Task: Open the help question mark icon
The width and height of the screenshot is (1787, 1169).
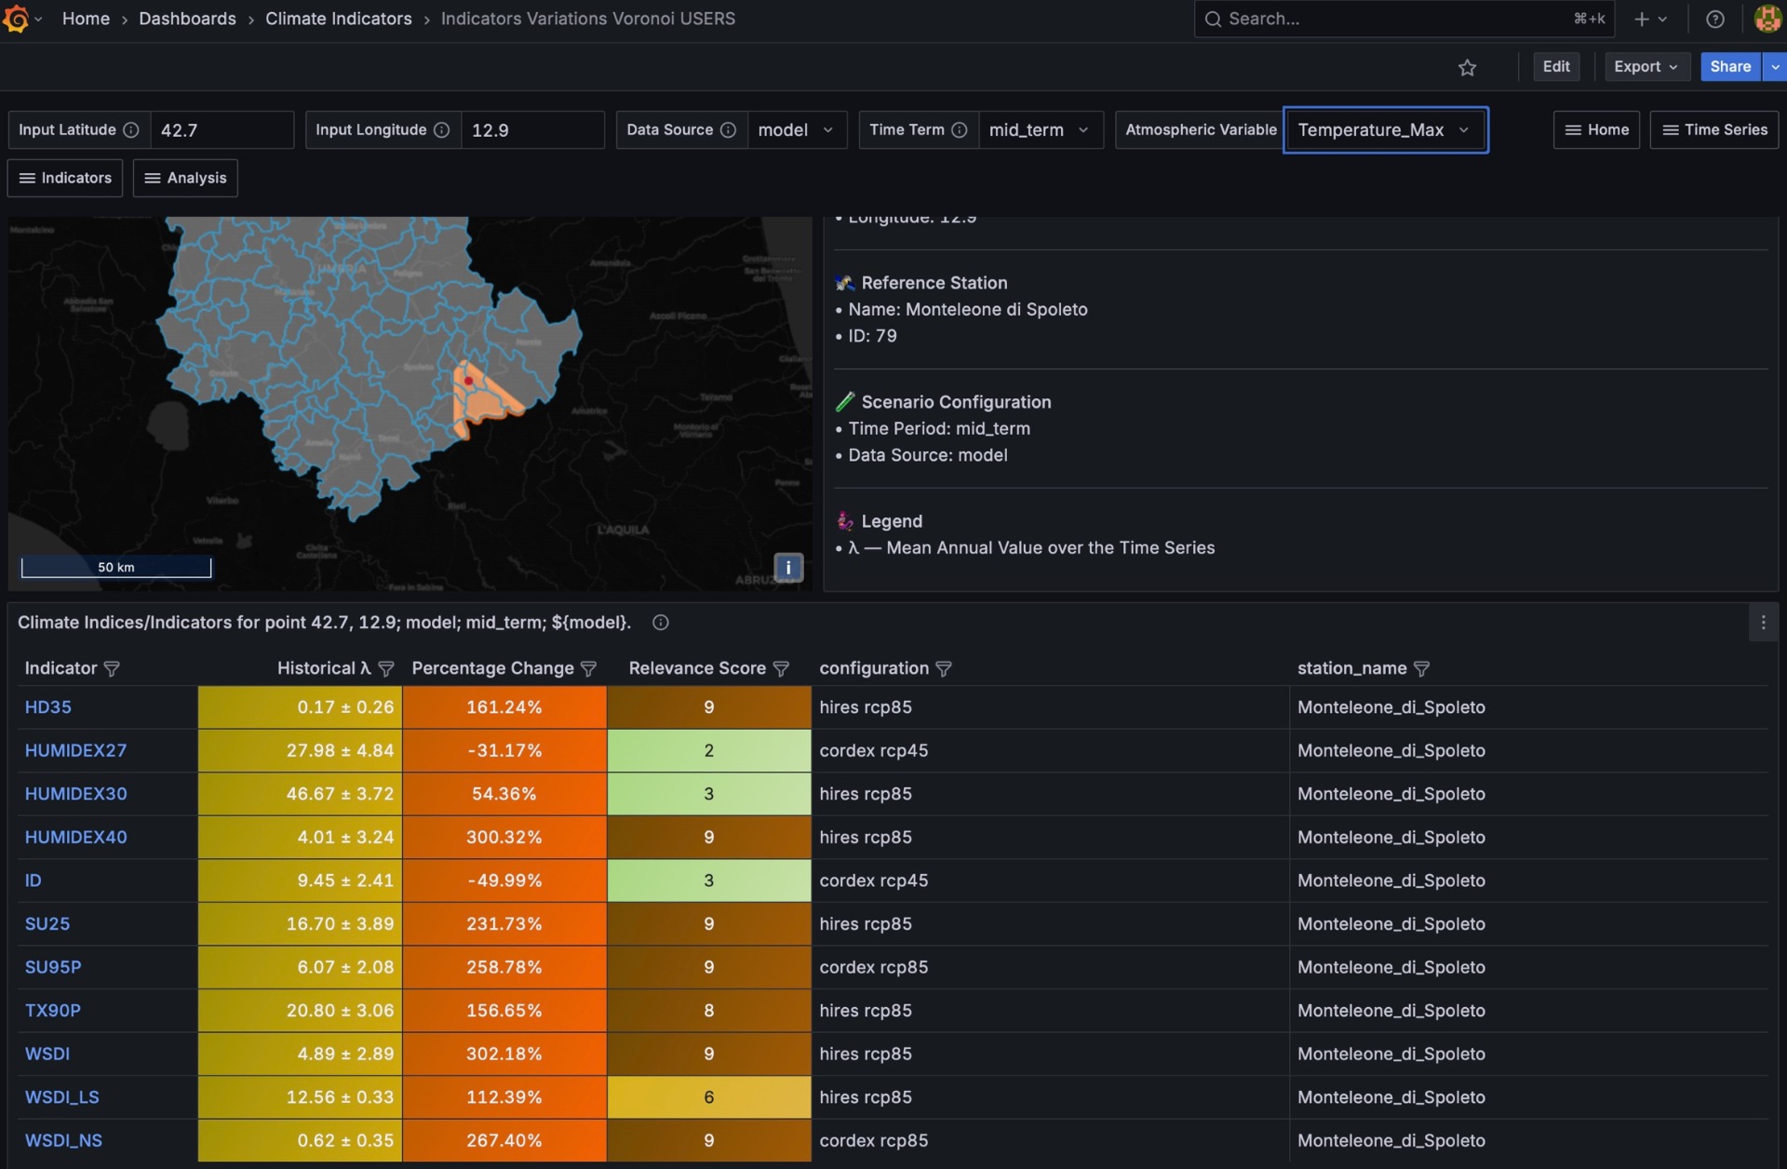Action: (x=1714, y=19)
